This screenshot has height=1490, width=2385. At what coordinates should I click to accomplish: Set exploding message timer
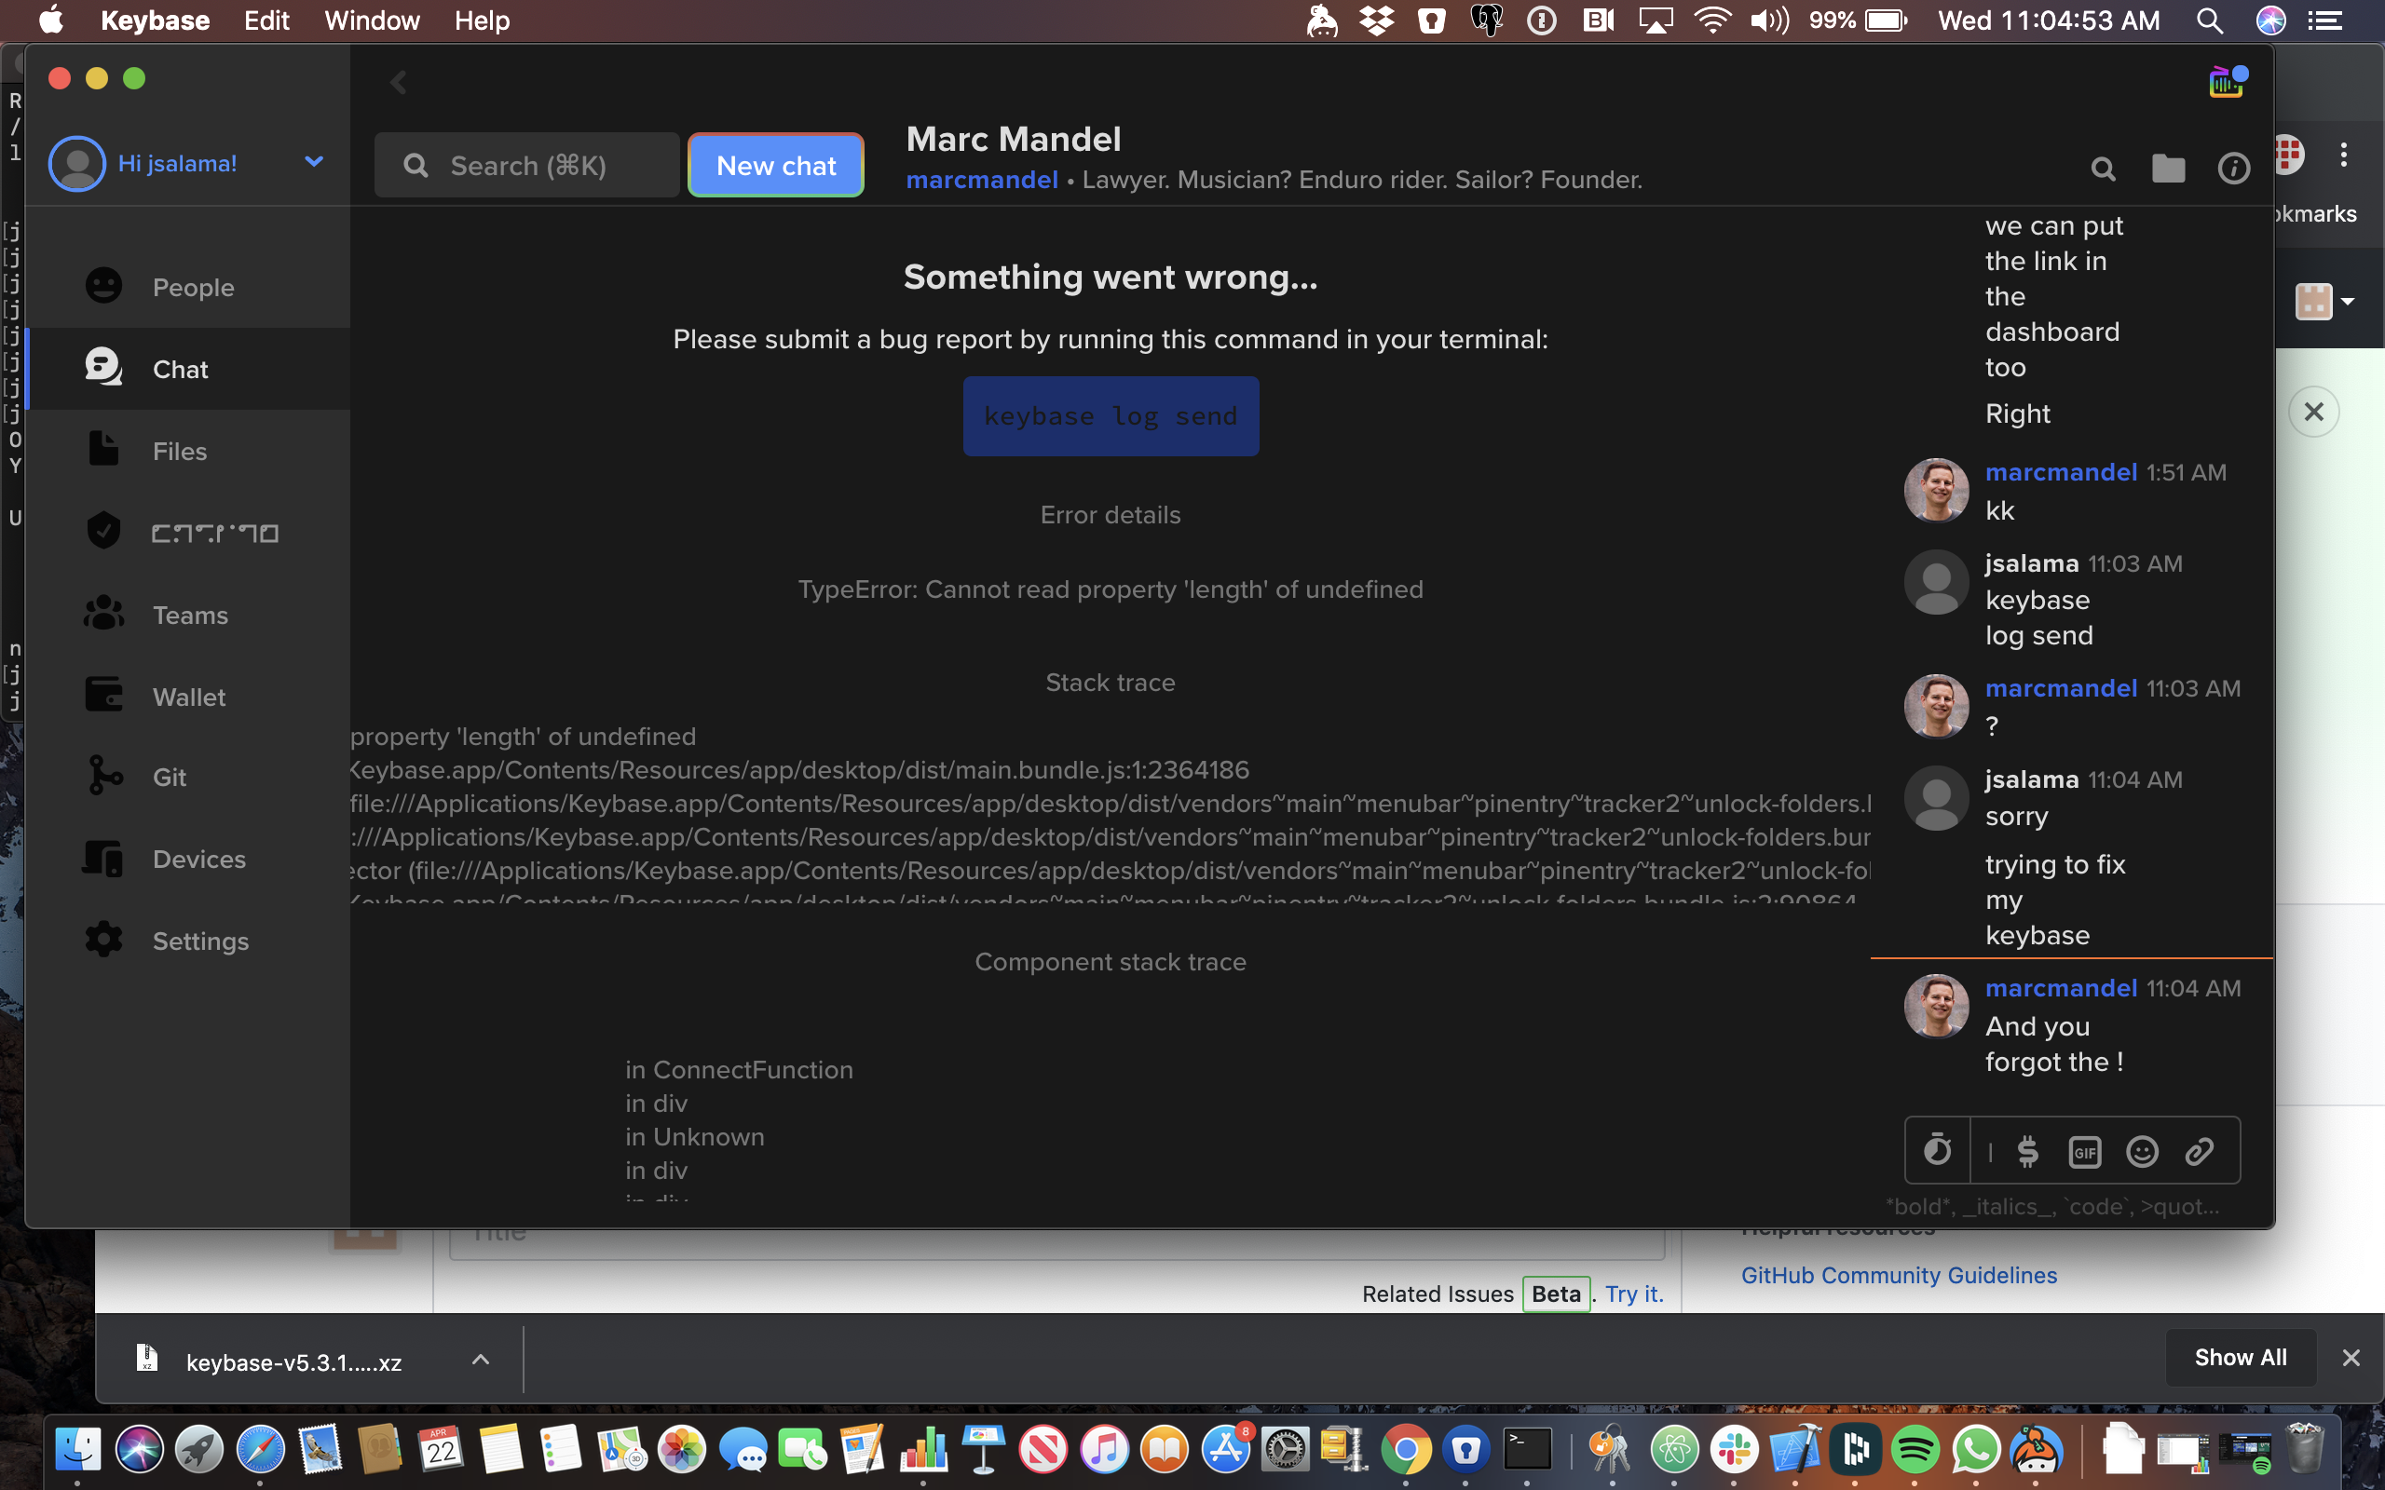click(1938, 1150)
